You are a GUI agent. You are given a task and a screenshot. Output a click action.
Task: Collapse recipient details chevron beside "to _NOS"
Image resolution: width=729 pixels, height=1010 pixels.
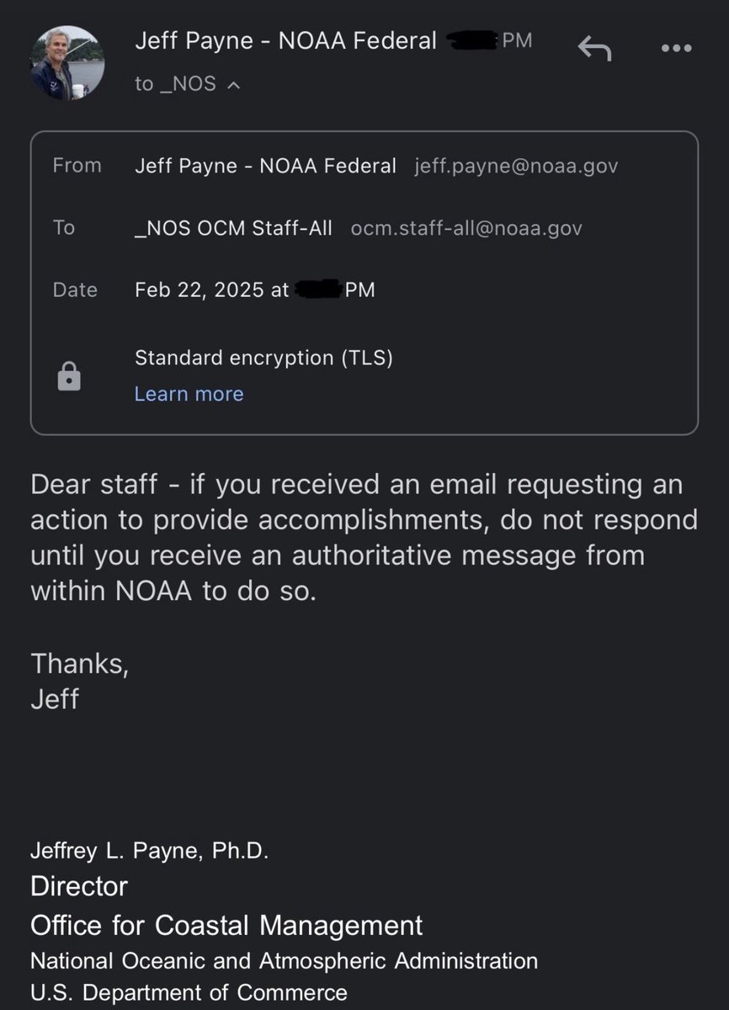[234, 84]
